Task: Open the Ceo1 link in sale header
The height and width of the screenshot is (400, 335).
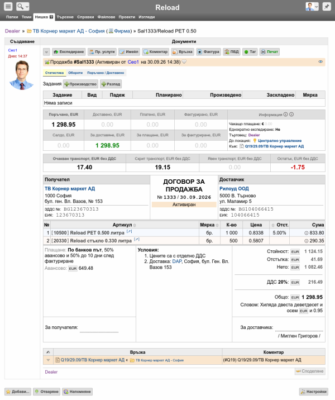Action: coord(133,62)
